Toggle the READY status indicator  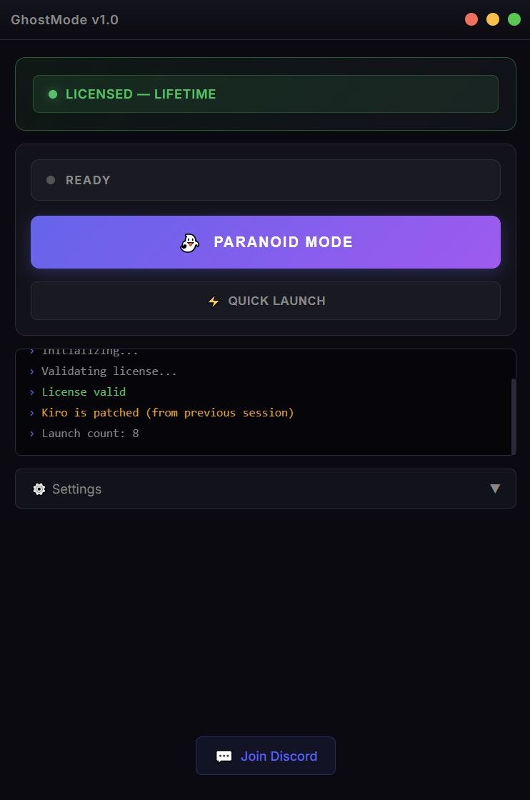pyautogui.click(x=265, y=179)
